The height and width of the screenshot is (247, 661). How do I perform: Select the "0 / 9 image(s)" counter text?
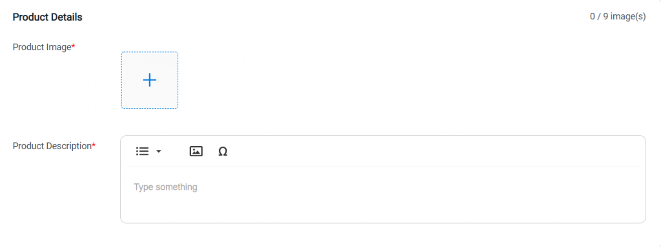[x=618, y=17]
